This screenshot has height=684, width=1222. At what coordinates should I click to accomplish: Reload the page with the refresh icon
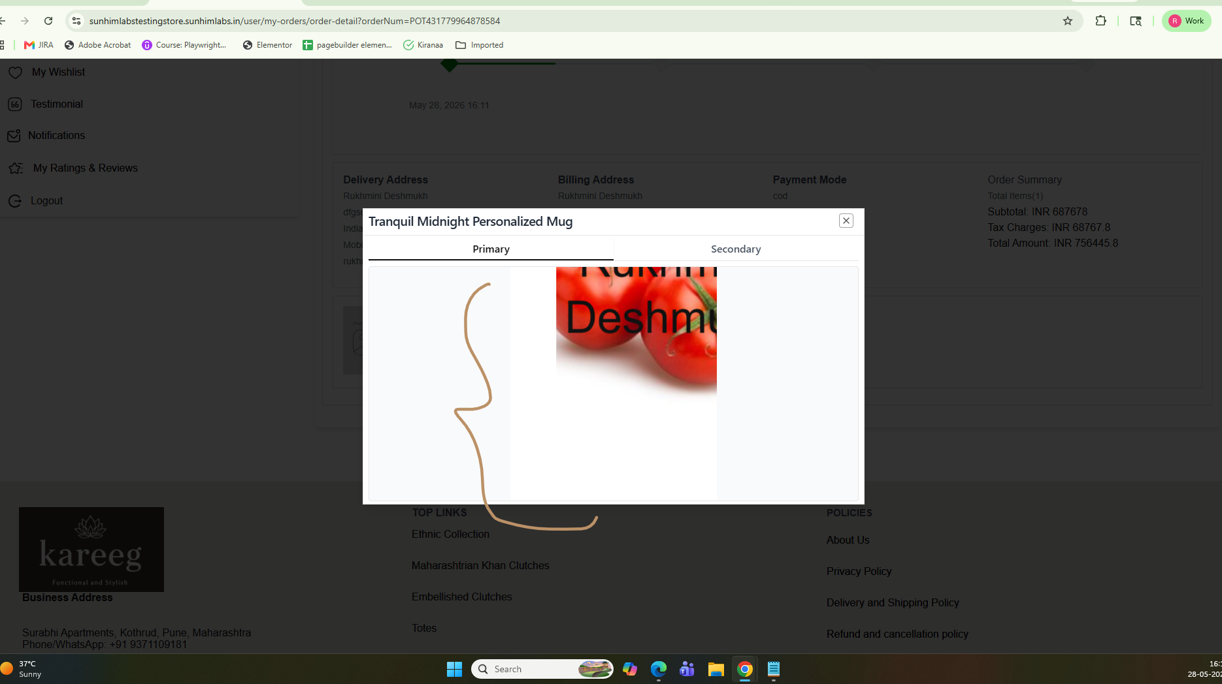pyautogui.click(x=48, y=21)
